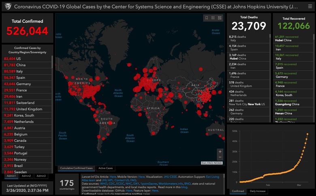The image size is (316, 196).
Task: Select the 43,646 Germany row
Action: click(27, 84)
